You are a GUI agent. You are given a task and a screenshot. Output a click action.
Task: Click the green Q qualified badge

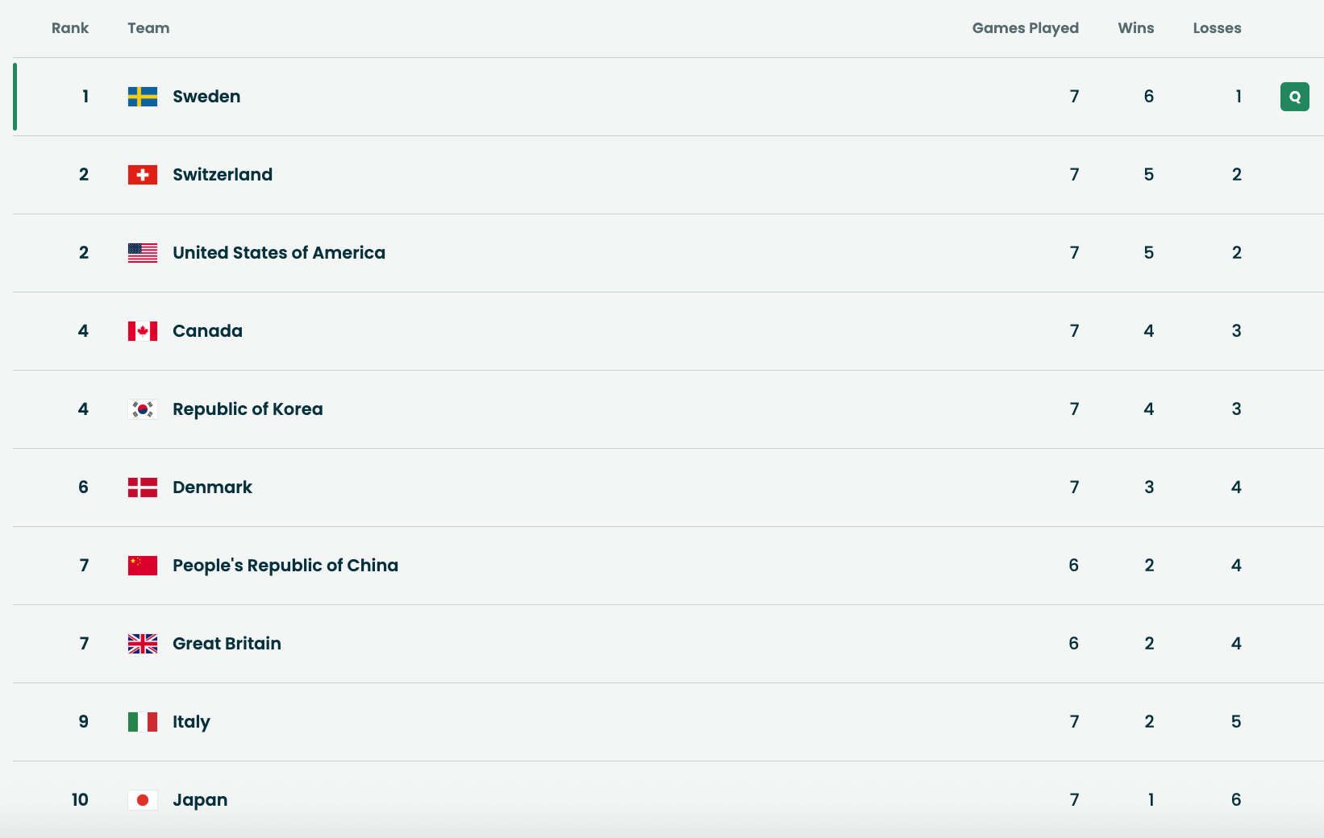point(1294,97)
